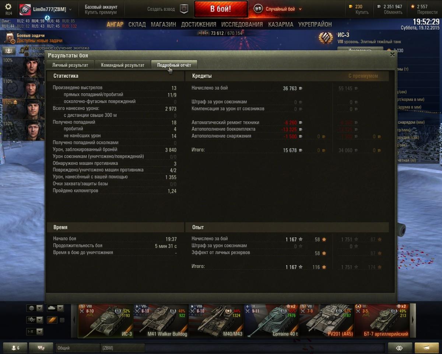Start battle with the В бой! button

[221, 9]
